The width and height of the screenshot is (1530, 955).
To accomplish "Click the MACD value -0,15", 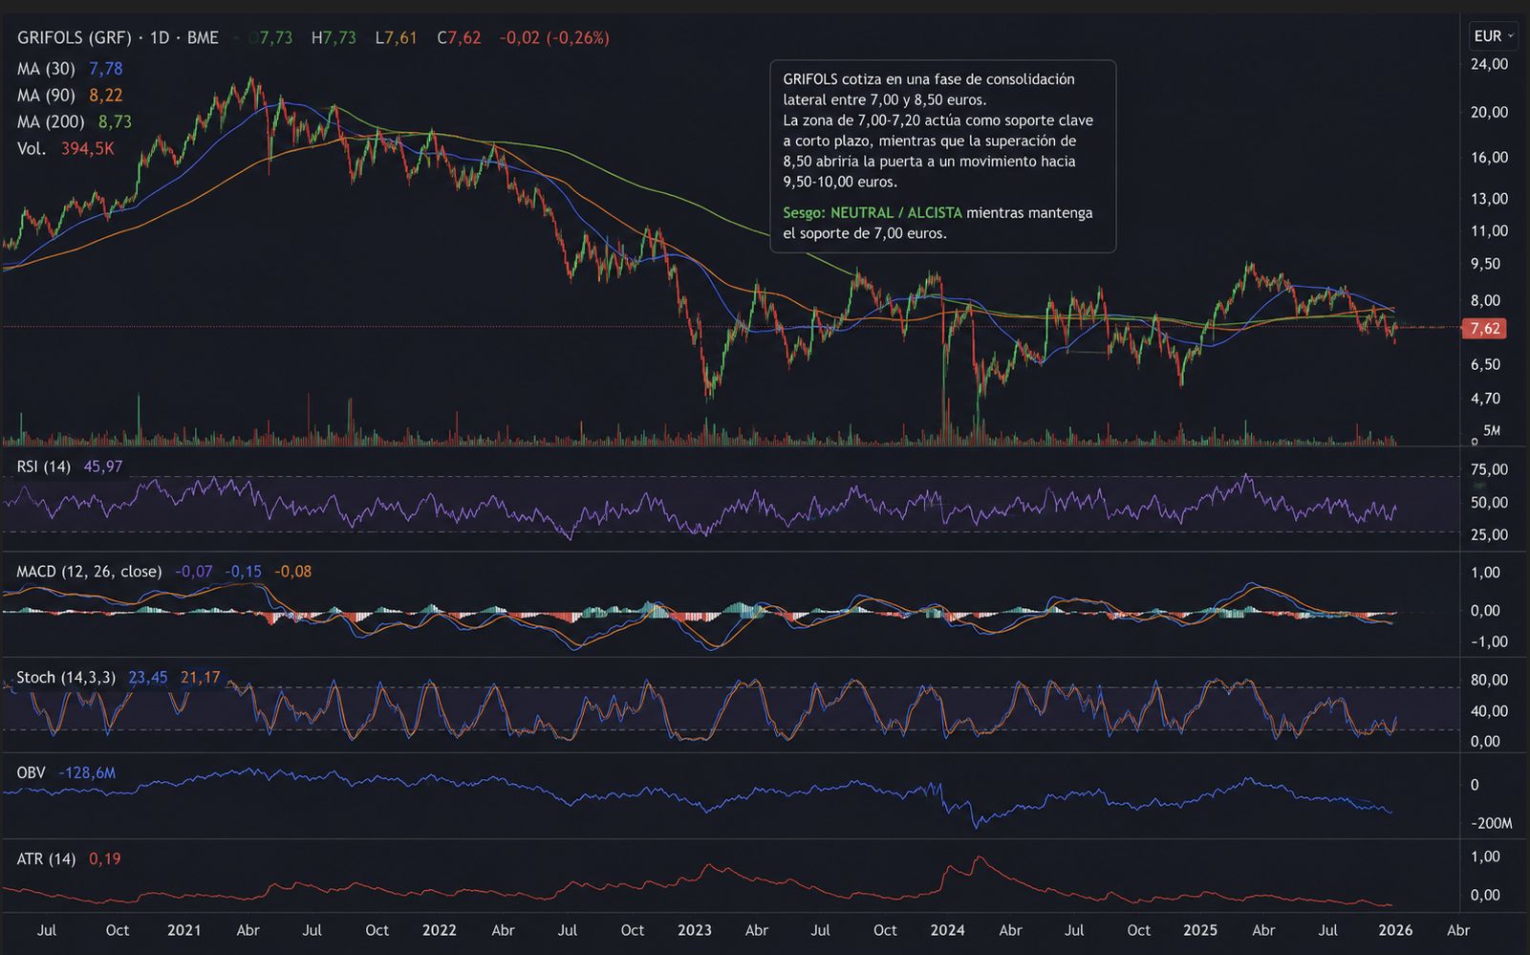I will (244, 572).
